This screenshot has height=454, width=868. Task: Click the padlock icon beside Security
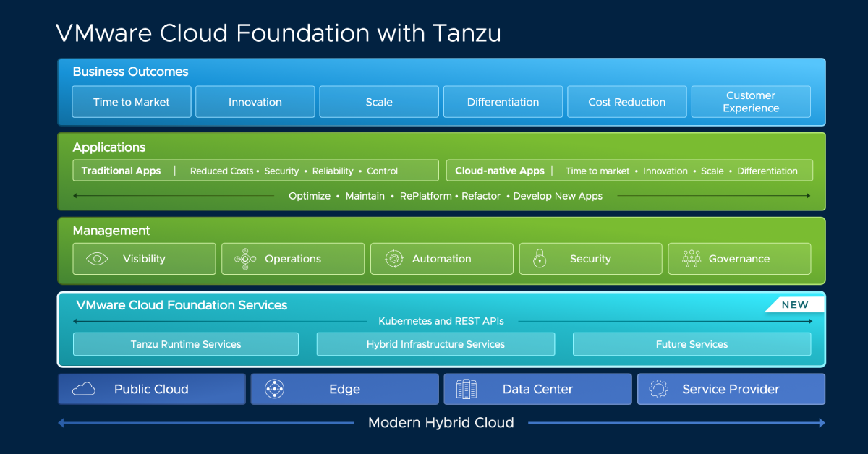pyautogui.click(x=540, y=258)
